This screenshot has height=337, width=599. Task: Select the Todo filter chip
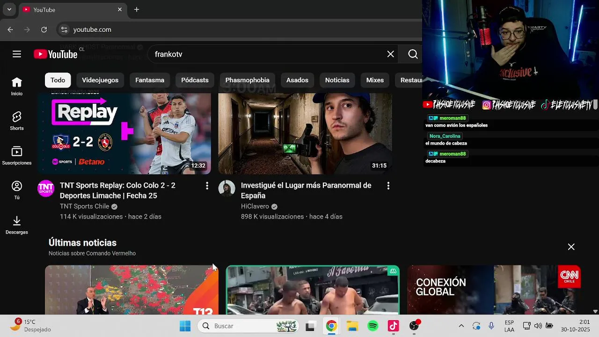click(x=58, y=80)
